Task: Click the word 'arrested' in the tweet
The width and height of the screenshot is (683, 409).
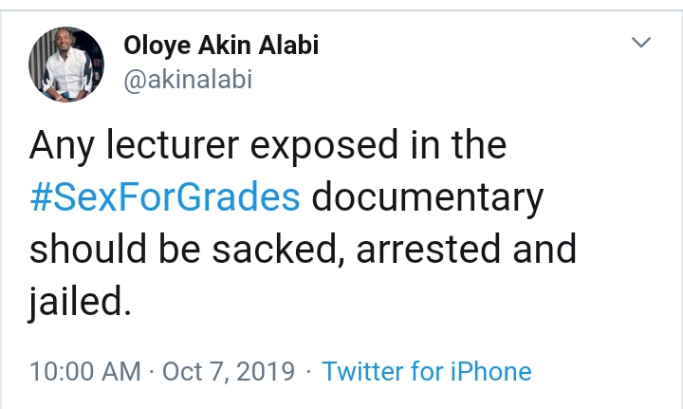Action: coord(417,251)
